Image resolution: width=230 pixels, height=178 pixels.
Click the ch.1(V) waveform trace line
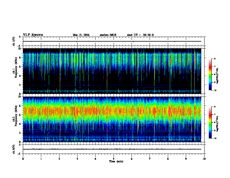112,41
